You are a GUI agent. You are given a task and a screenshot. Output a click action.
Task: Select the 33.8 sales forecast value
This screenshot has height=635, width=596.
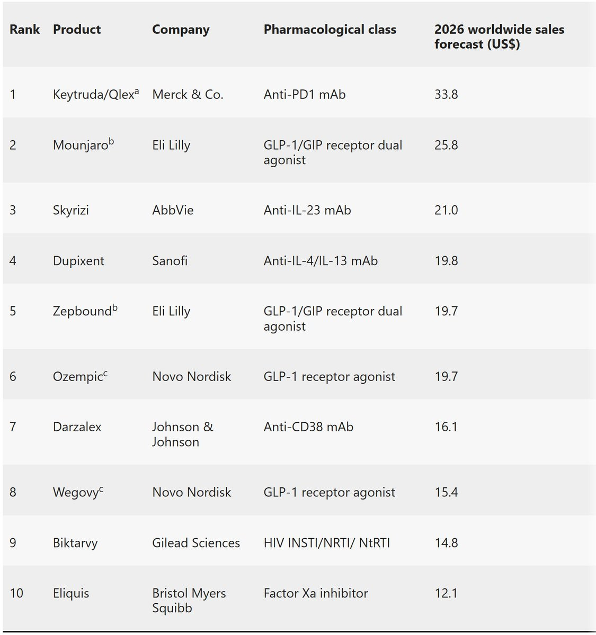coord(446,95)
